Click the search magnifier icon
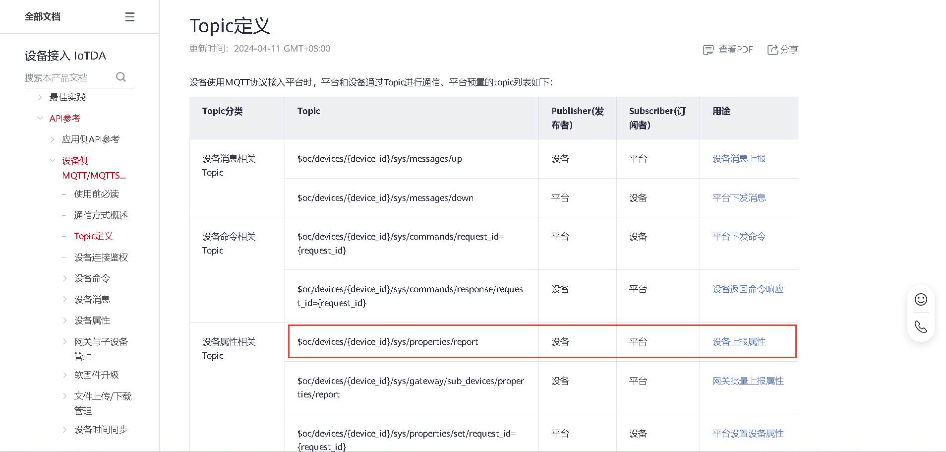This screenshot has height=452, width=946. 121,77
